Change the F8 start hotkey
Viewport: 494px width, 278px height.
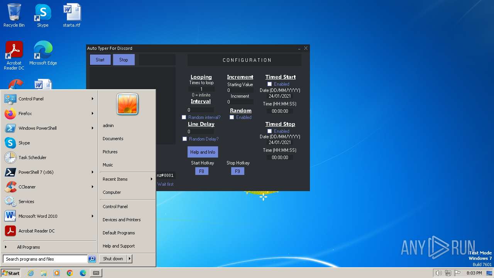click(x=201, y=171)
